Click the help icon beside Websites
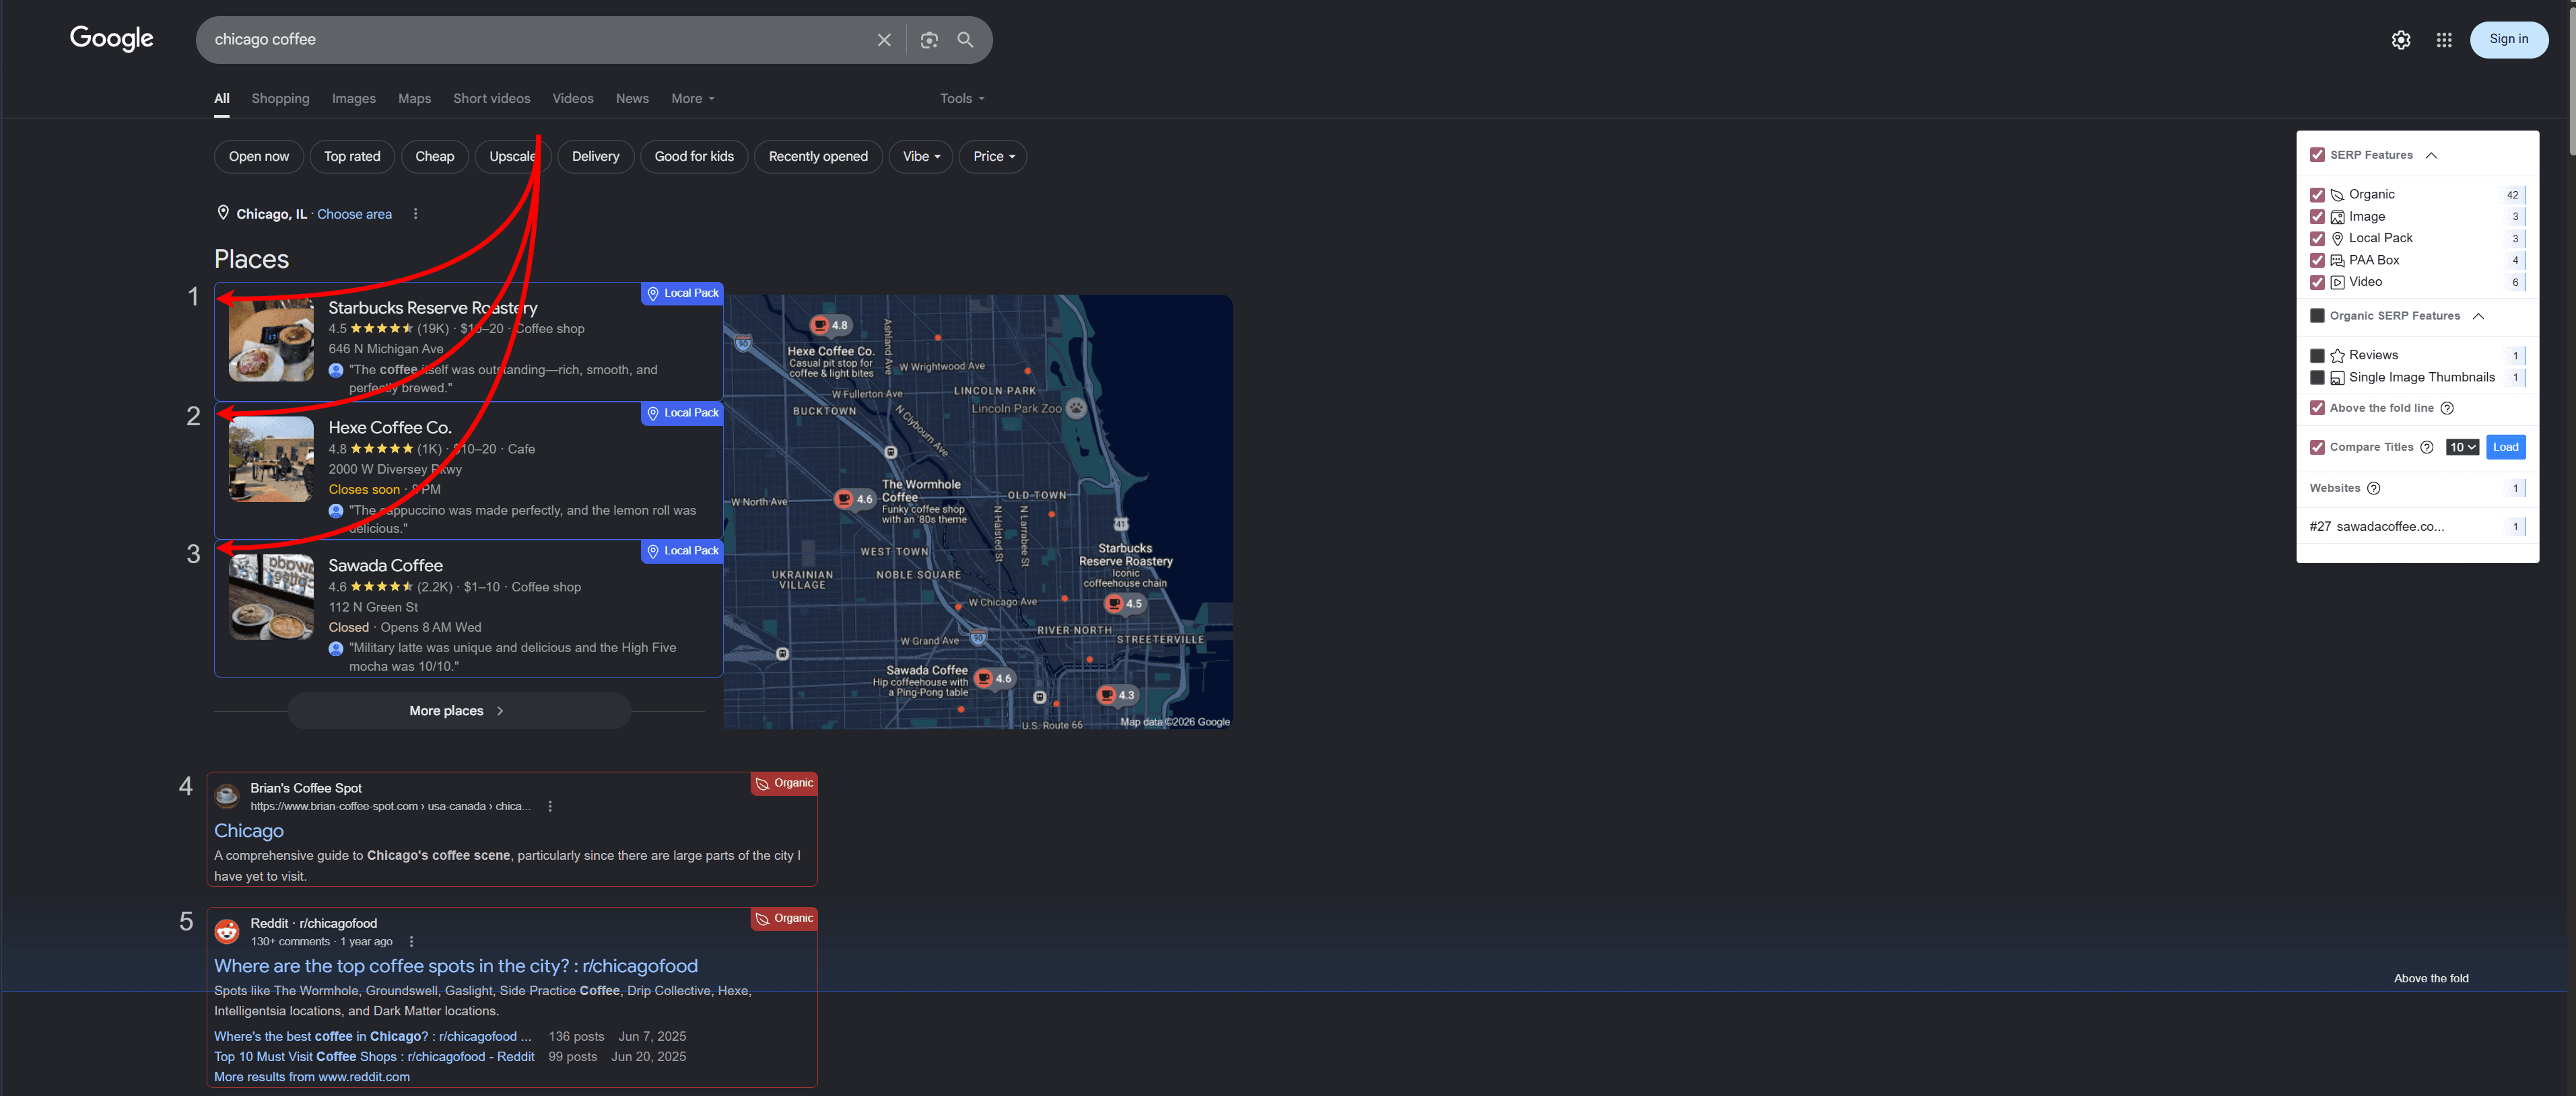 2374,488
